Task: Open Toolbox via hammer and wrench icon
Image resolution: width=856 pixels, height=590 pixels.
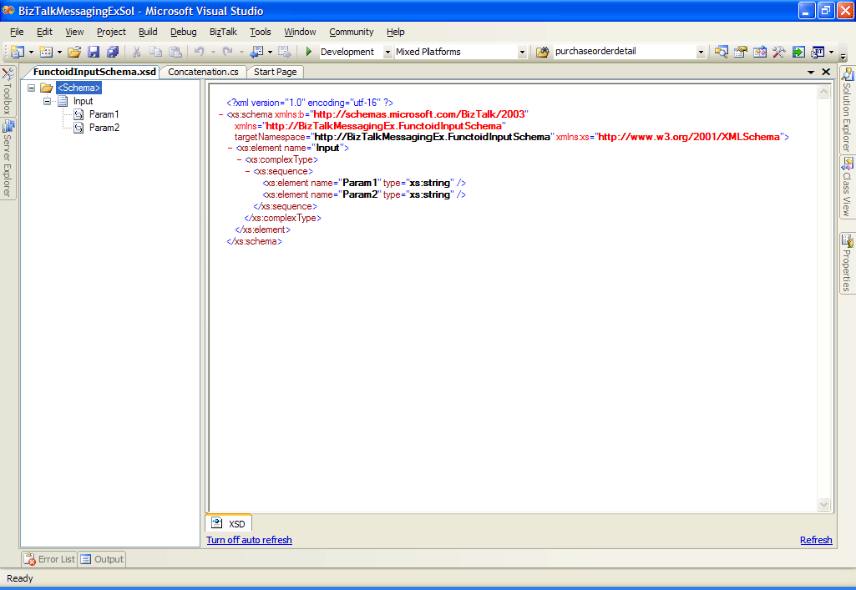Action: 778,52
